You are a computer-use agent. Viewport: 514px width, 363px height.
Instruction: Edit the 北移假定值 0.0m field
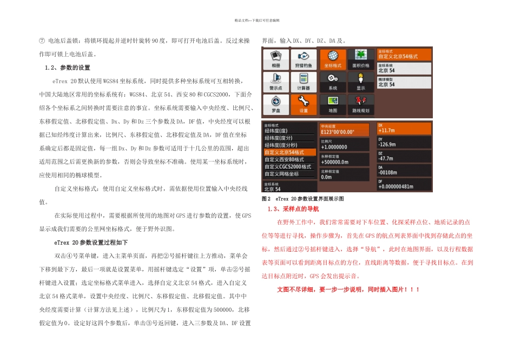pyautogui.click(x=344, y=174)
